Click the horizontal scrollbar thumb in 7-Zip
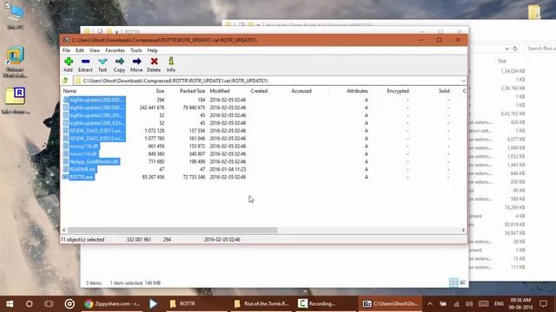556x312 pixels. (x=172, y=230)
